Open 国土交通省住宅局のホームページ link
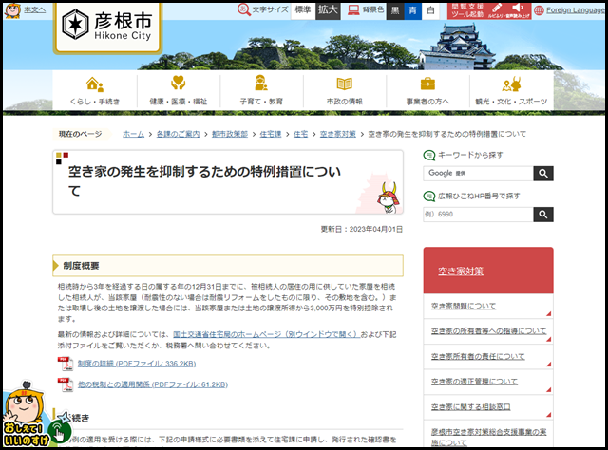 click(x=267, y=334)
